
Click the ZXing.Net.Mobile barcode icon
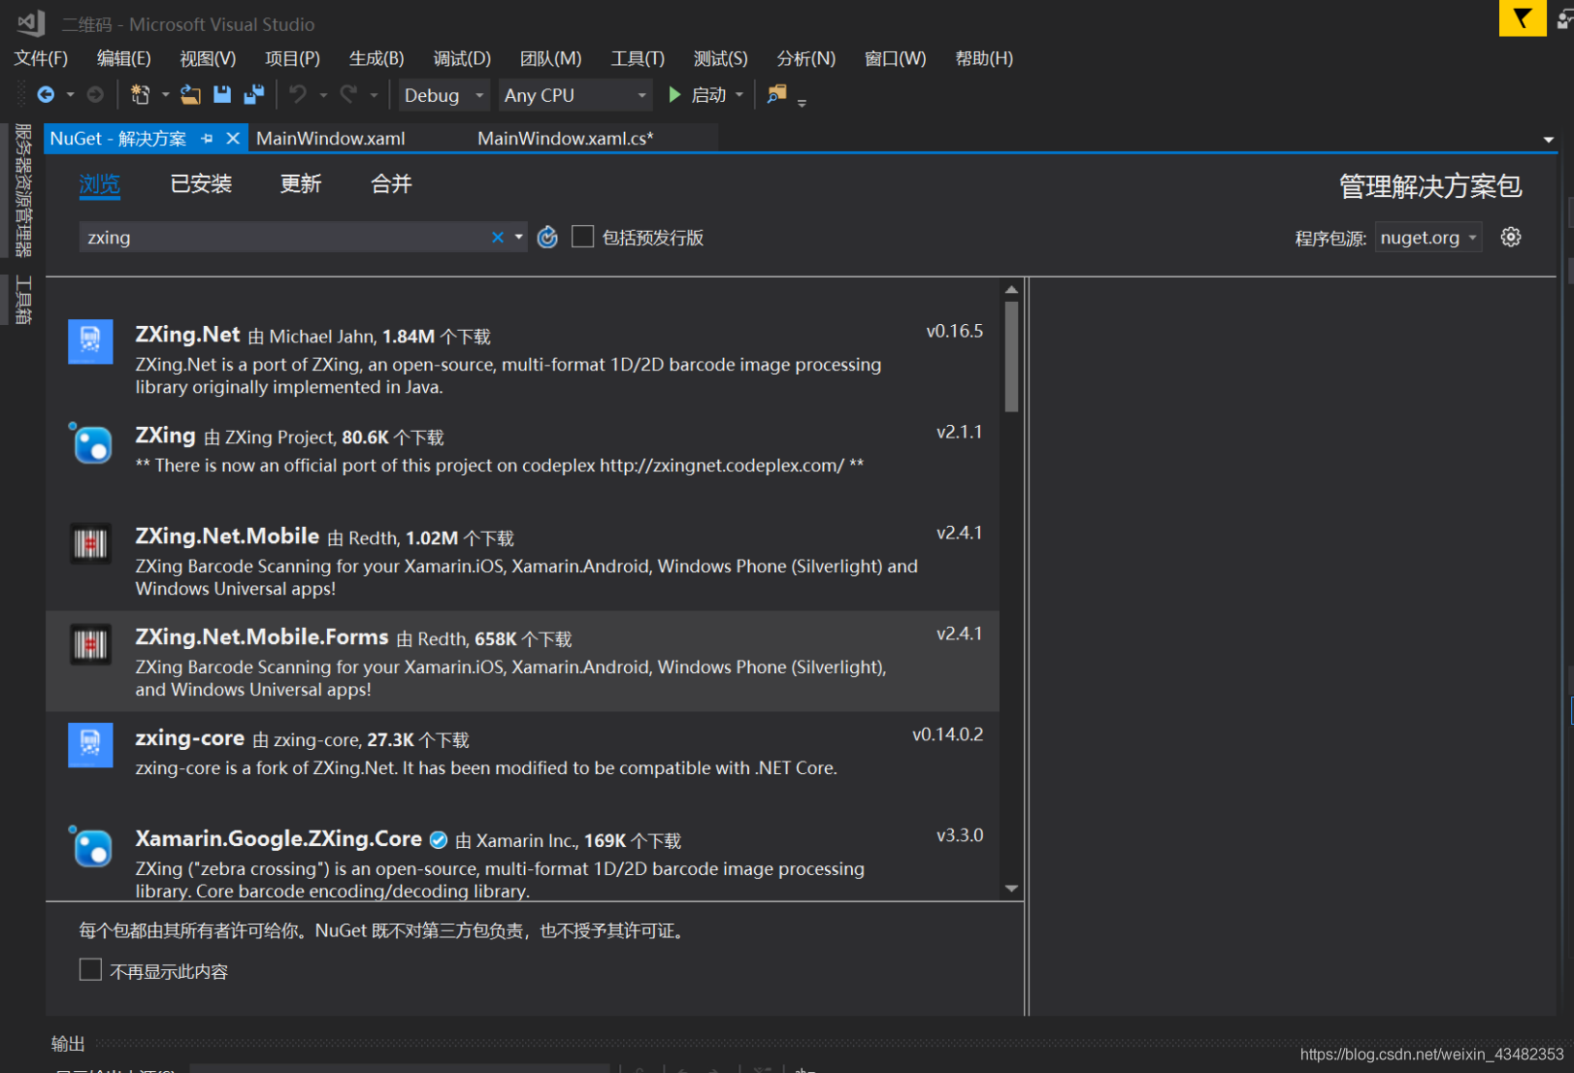[x=90, y=543]
